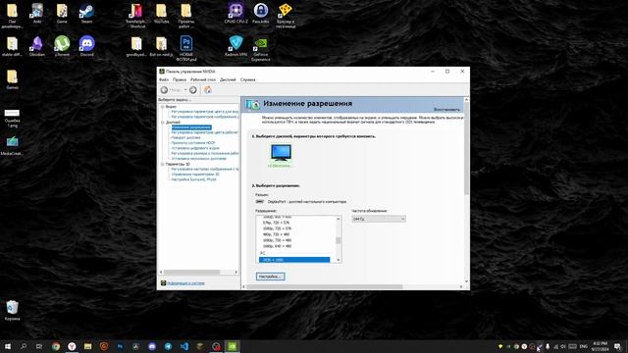Click the VS Code taskbar icon
Screen dimensions: 628x353
183,346
